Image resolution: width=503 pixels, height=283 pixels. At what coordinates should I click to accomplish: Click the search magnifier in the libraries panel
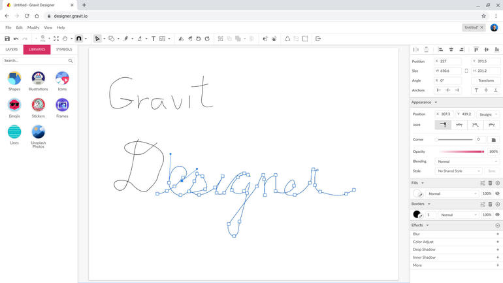71,61
